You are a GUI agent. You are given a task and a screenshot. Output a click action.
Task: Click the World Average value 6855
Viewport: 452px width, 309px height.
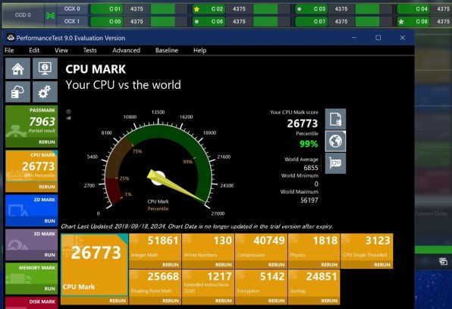311,168
